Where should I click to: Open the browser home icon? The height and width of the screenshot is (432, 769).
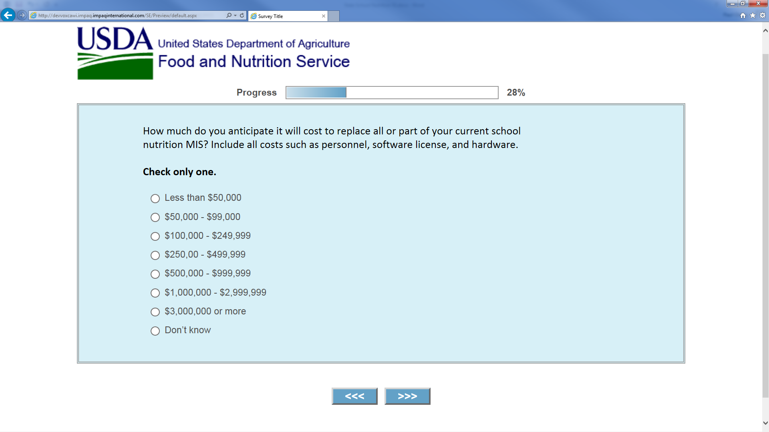[x=743, y=15]
